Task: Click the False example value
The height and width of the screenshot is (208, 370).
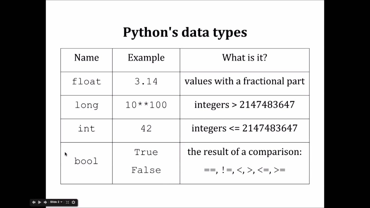Action: [146, 170]
